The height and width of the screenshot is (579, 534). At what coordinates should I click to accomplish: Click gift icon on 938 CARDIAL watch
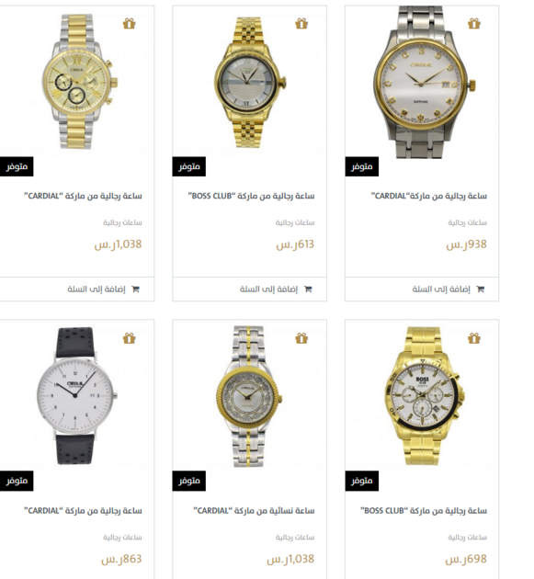click(474, 24)
